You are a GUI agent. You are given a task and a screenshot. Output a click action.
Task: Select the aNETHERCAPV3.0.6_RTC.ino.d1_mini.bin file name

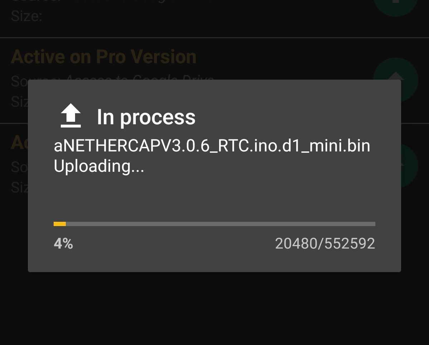click(x=212, y=146)
